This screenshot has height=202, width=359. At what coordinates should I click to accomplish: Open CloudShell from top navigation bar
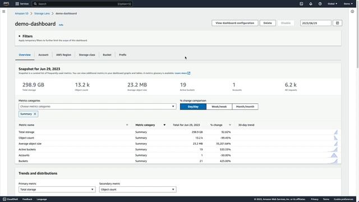[x=301, y=4]
